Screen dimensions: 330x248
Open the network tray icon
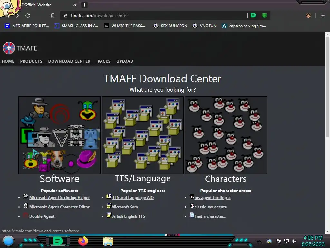click(x=286, y=241)
